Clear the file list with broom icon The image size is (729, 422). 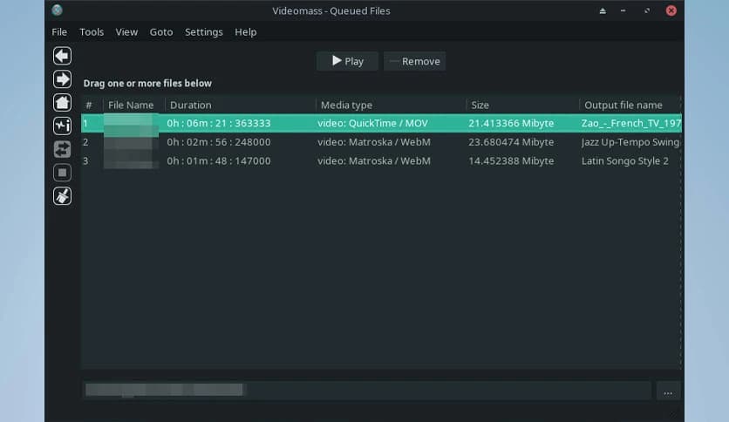[62, 196]
